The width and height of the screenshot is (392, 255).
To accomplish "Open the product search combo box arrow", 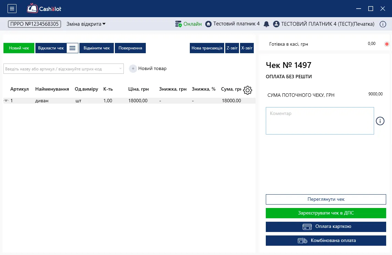I will 120,69.
